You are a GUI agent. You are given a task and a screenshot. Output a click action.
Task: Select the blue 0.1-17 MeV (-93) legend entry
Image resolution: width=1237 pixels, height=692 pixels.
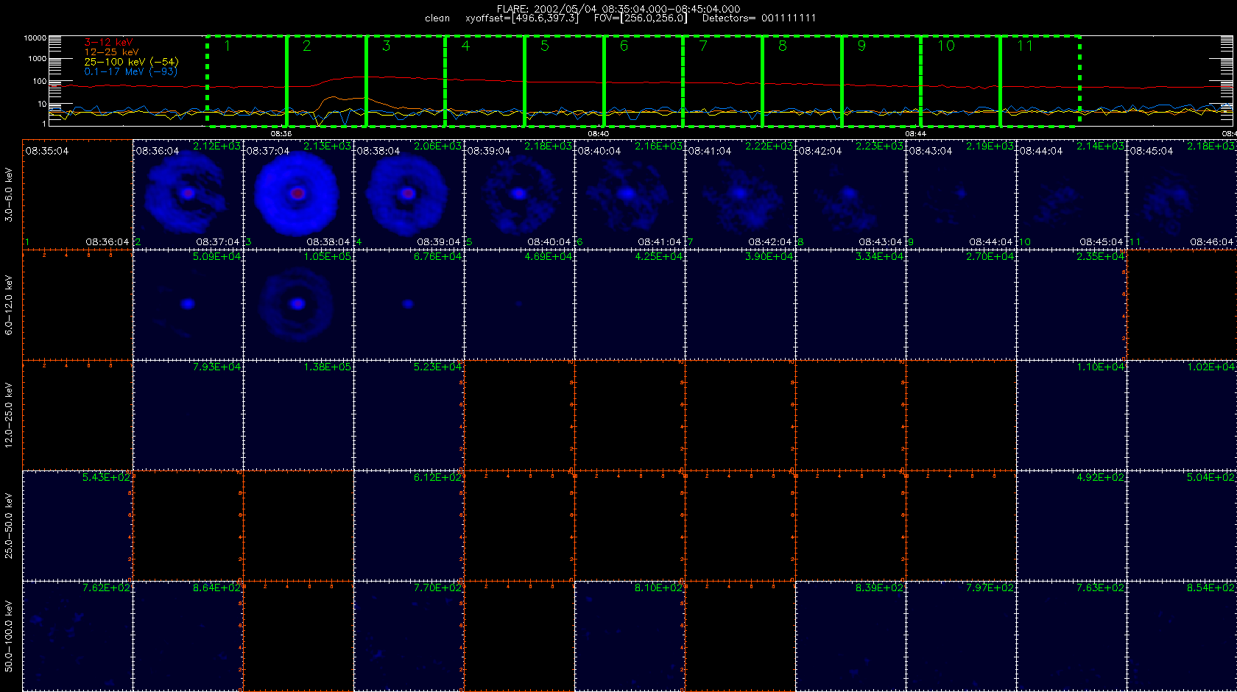130,71
